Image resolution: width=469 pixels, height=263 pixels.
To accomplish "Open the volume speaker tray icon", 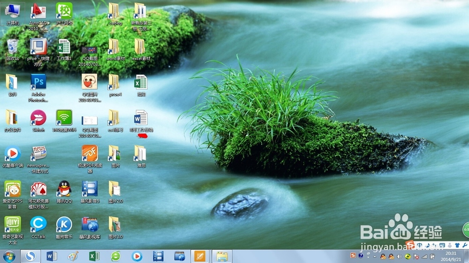I will tap(399, 256).
